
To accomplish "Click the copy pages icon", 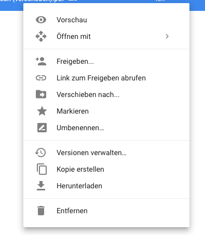I will (42, 169).
